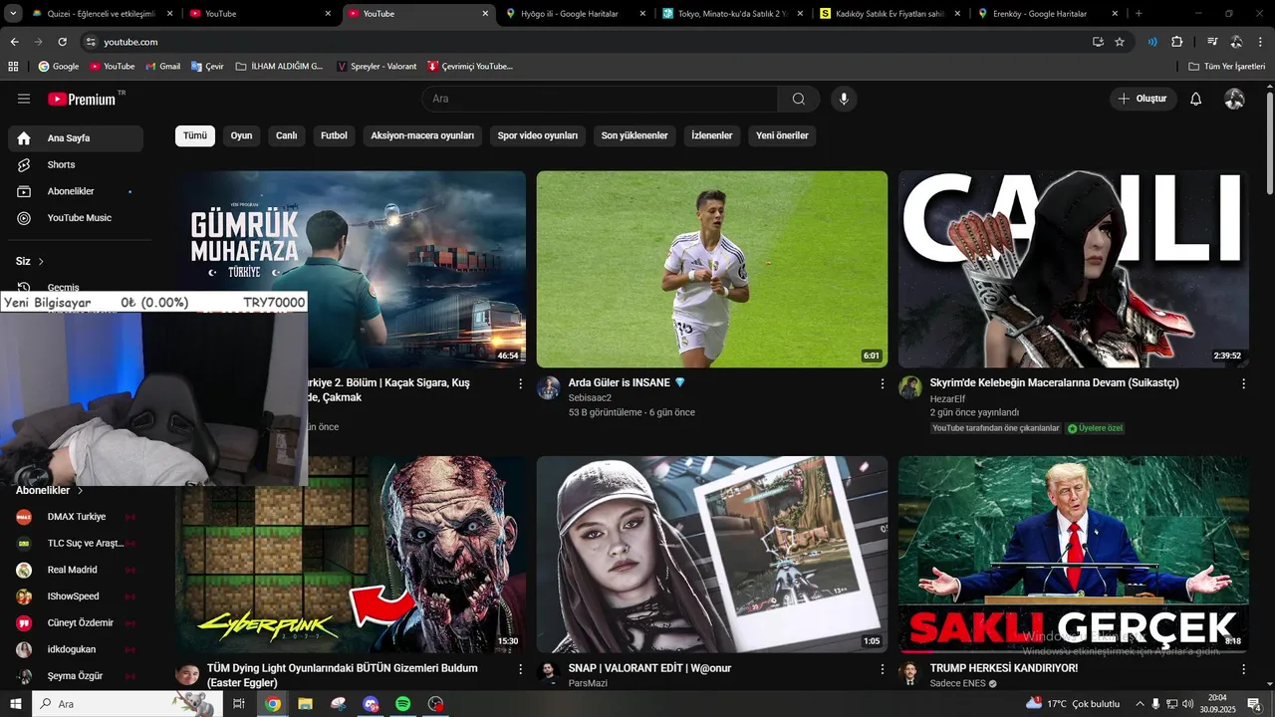
Task: Reload the page in Chrome toolbar
Action: (x=62, y=42)
